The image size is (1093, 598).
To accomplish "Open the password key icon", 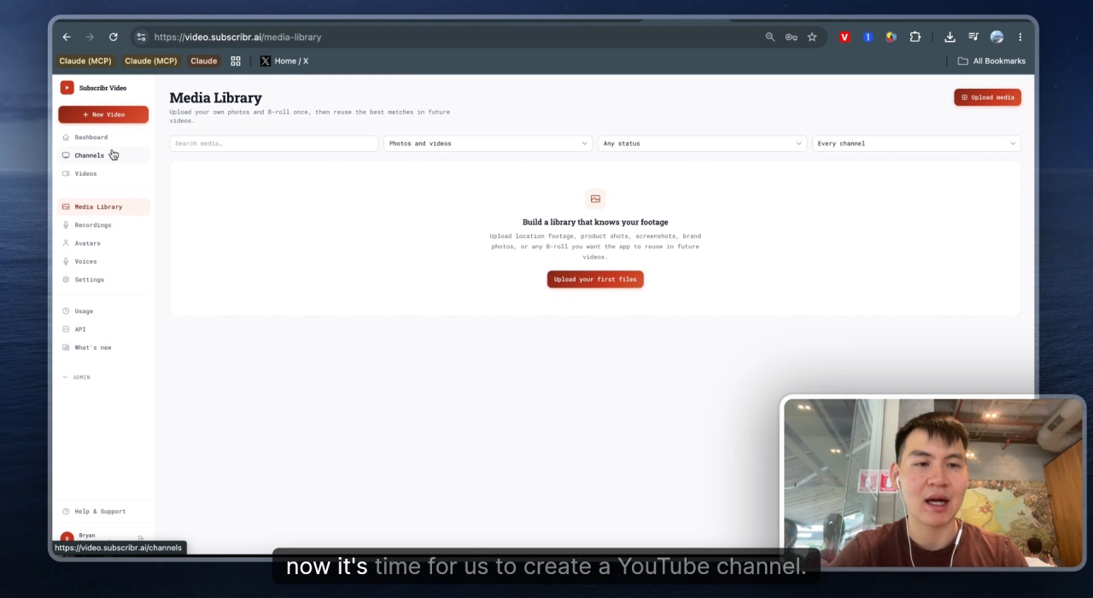I will [792, 38].
